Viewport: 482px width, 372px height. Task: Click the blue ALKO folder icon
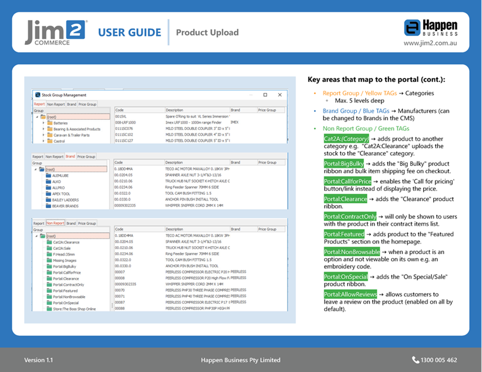(48, 181)
